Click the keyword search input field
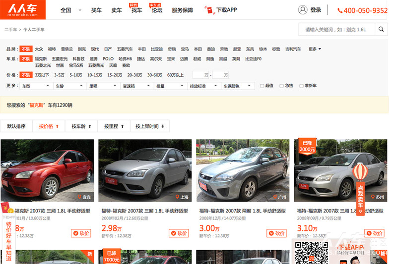 click(x=337, y=29)
